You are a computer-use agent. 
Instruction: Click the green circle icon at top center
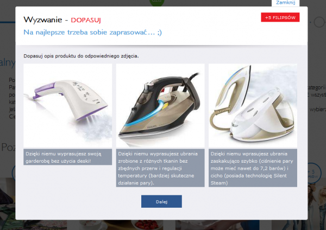click(157, 3)
